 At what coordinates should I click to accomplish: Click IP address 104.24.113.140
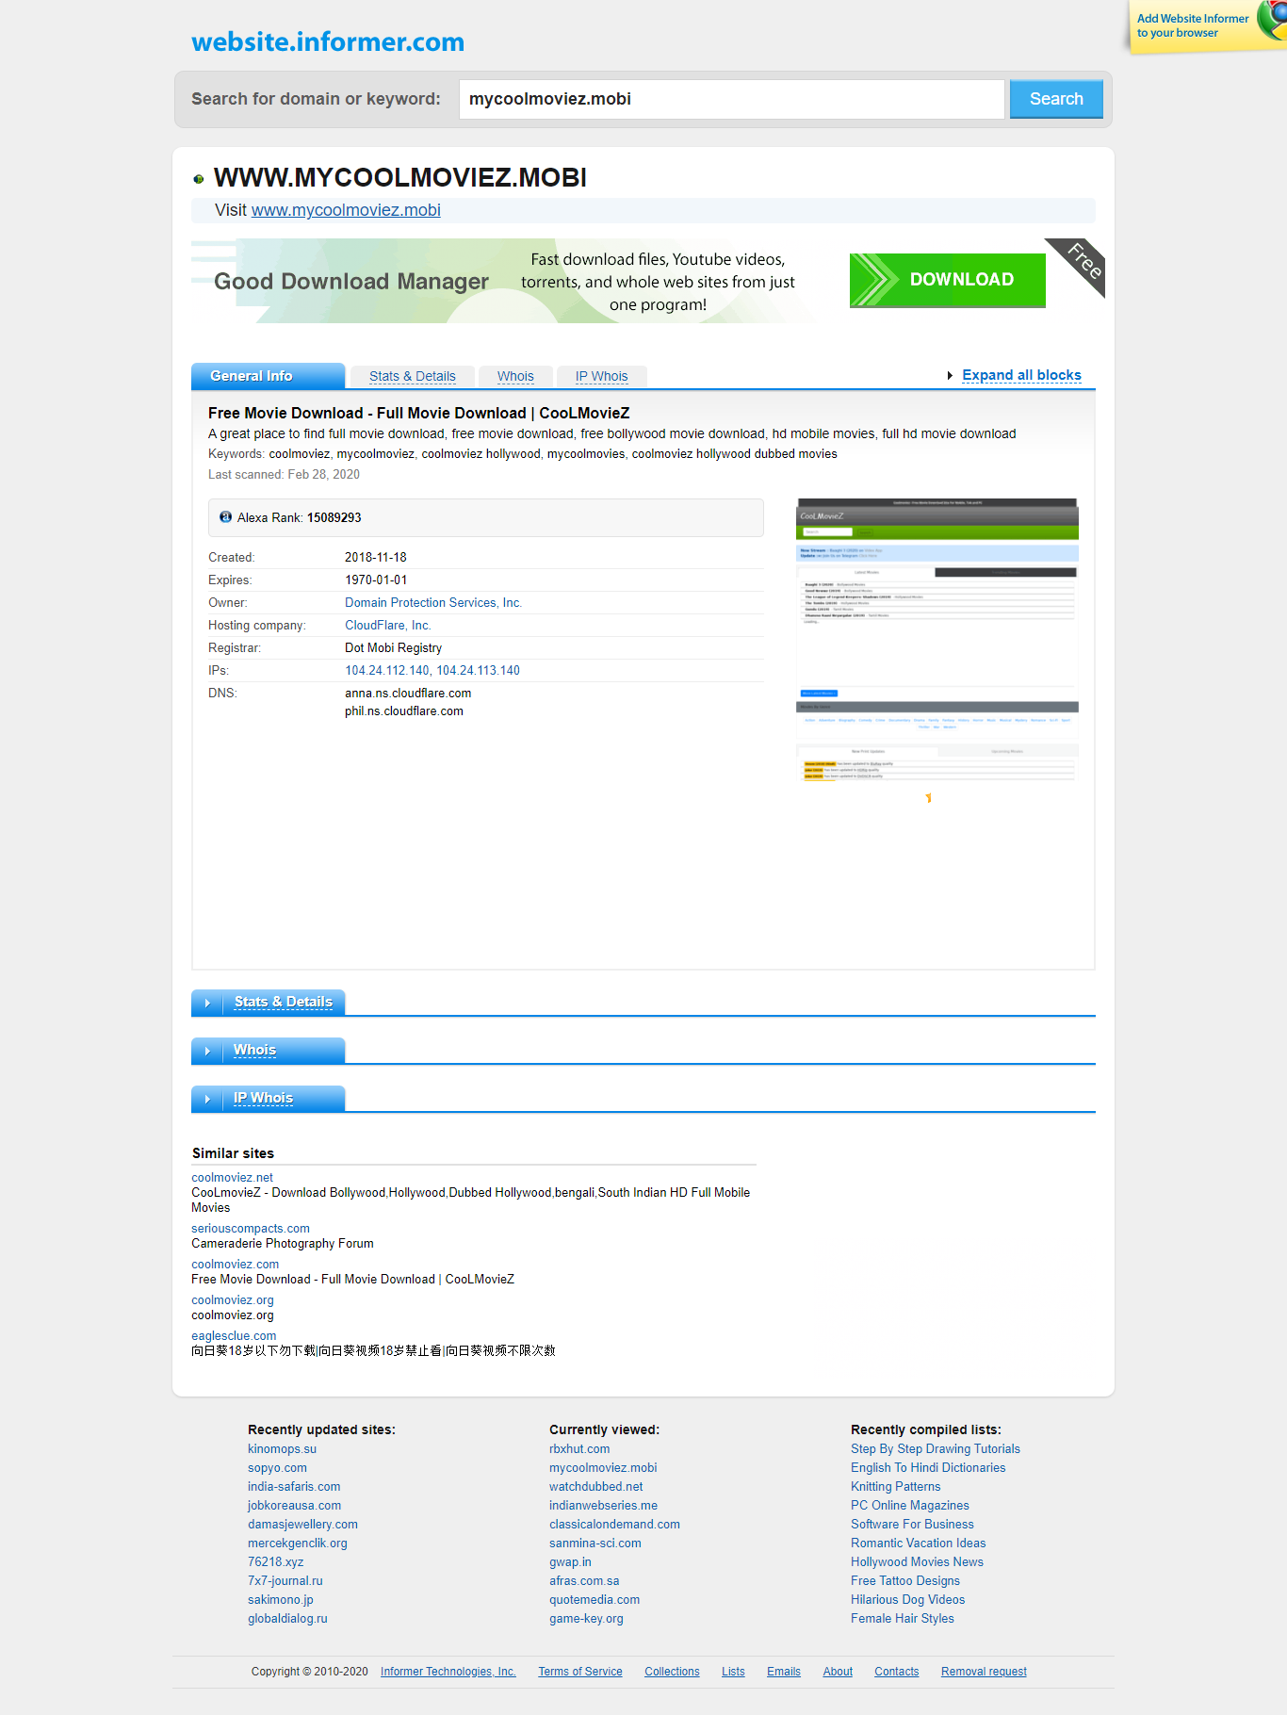(478, 671)
